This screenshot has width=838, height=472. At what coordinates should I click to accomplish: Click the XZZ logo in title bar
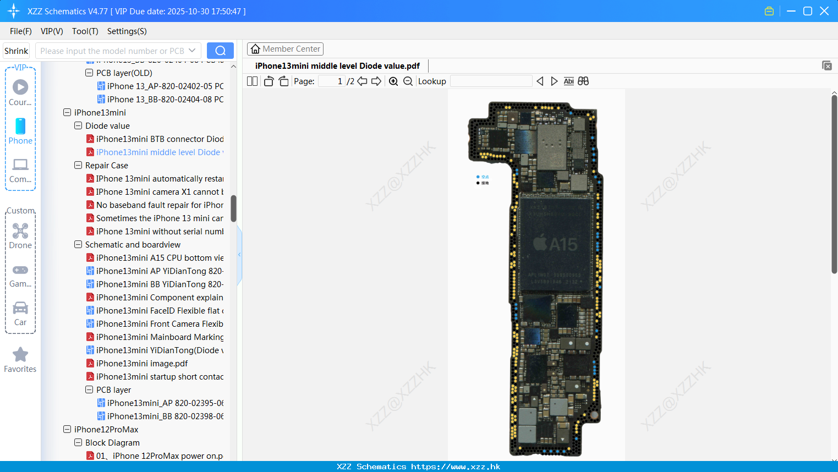click(14, 11)
